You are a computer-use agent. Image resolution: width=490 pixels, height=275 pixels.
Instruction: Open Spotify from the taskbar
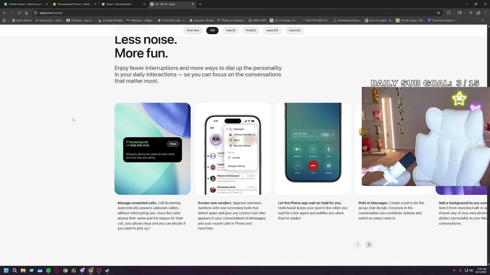coord(48,270)
